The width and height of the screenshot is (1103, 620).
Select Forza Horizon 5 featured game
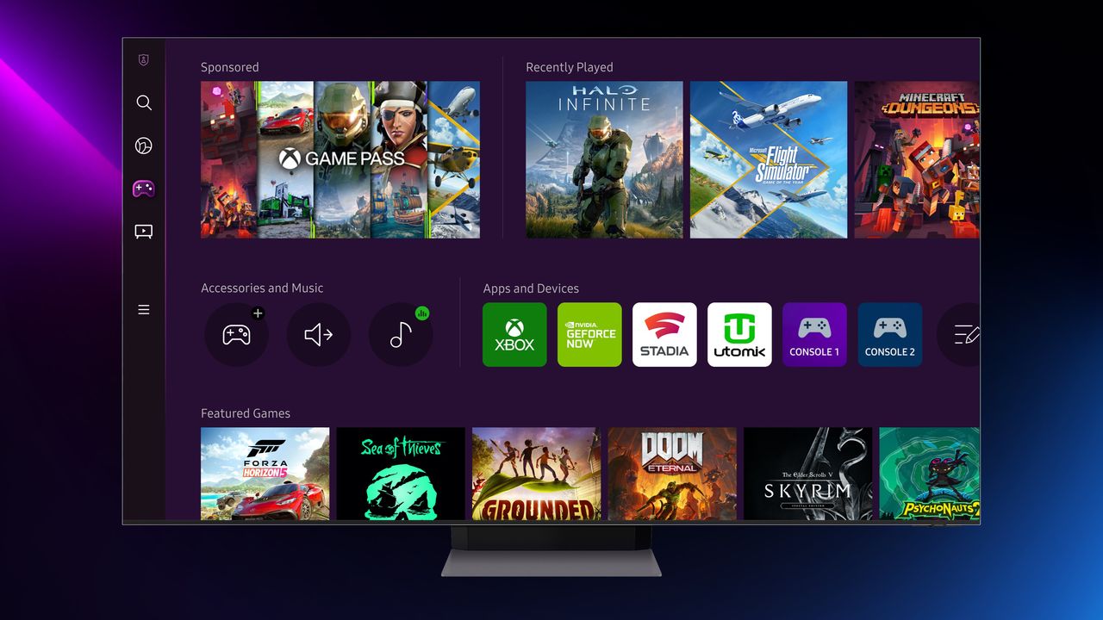point(265,474)
